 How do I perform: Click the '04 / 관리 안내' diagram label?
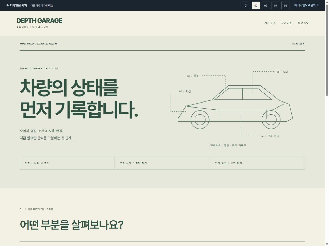point(270,136)
